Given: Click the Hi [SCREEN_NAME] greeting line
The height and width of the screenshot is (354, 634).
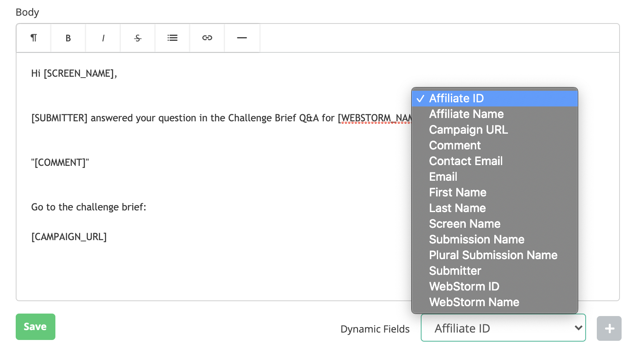Looking at the screenshot, I should (x=74, y=73).
